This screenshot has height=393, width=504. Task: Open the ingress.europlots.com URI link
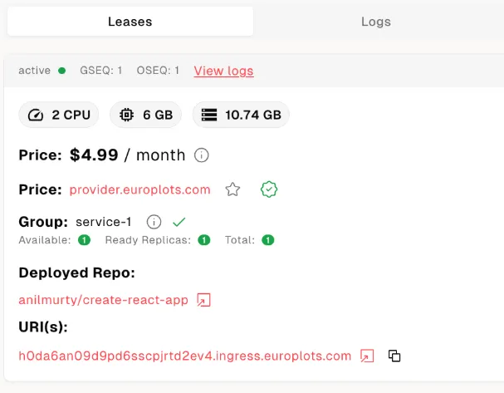pos(184,356)
